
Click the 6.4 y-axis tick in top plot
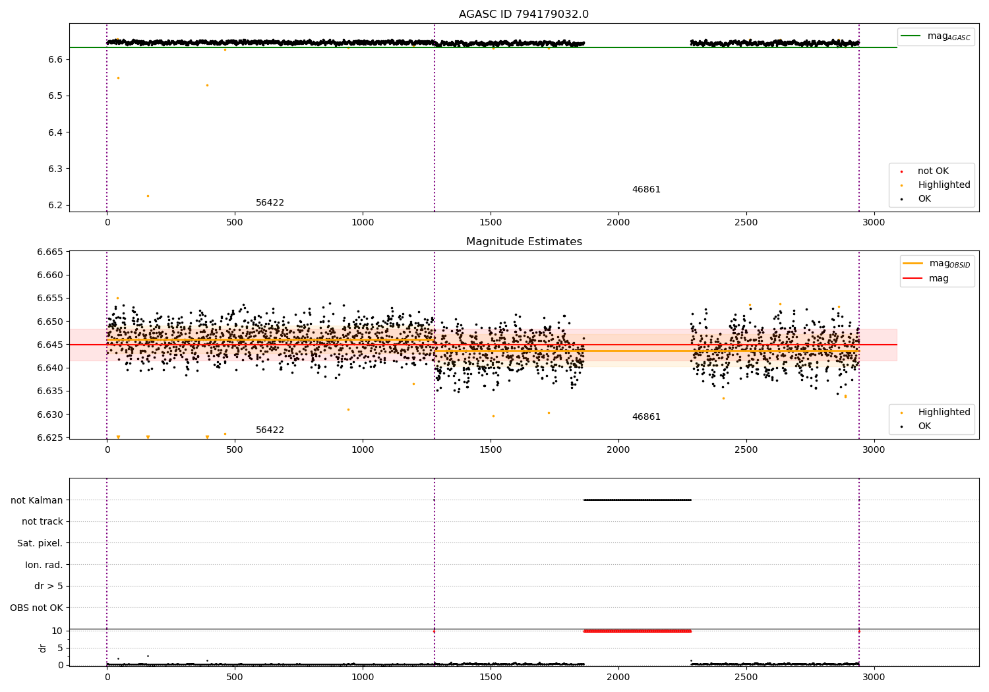[x=56, y=132]
